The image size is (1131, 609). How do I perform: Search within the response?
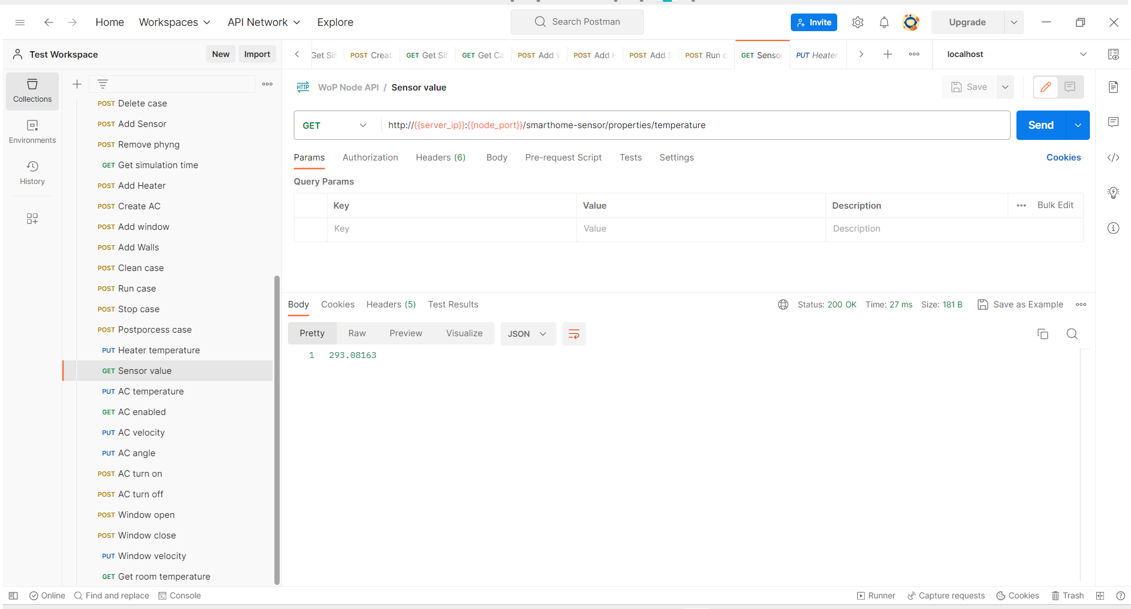pyautogui.click(x=1072, y=334)
